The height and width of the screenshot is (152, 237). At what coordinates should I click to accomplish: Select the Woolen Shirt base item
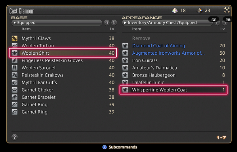pyautogui.click(x=63, y=53)
